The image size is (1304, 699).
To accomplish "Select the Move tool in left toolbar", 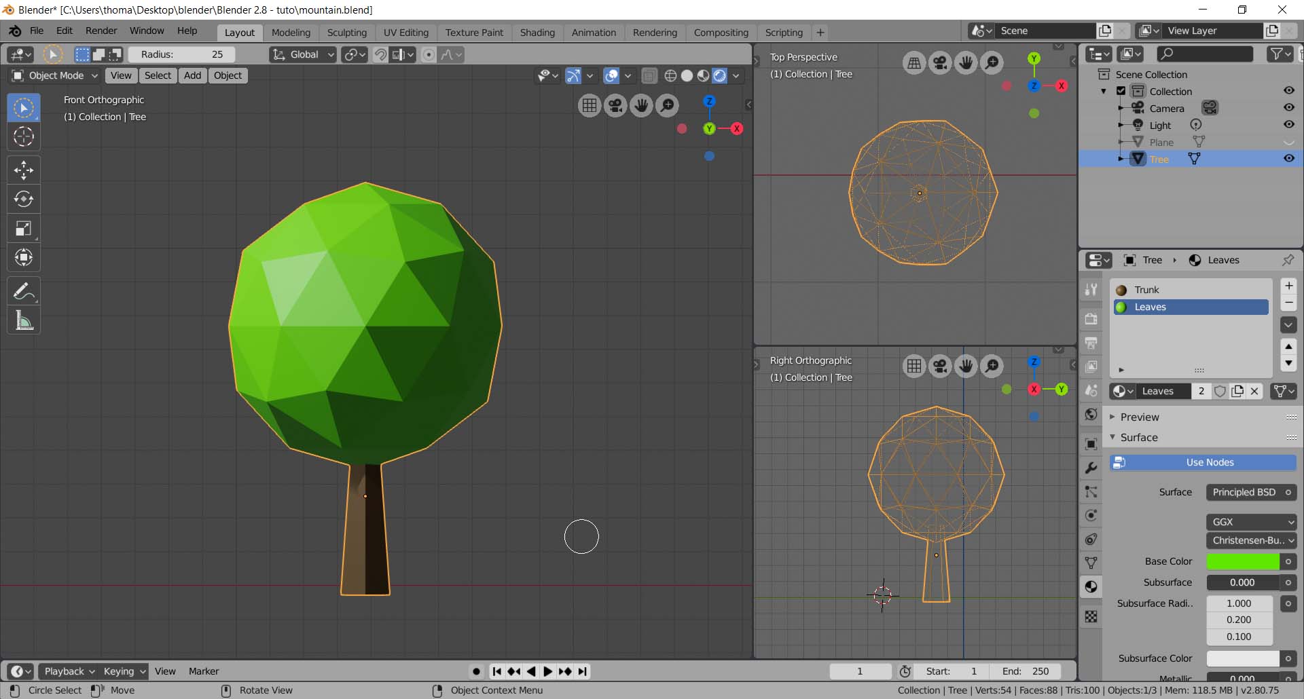I will (x=24, y=170).
